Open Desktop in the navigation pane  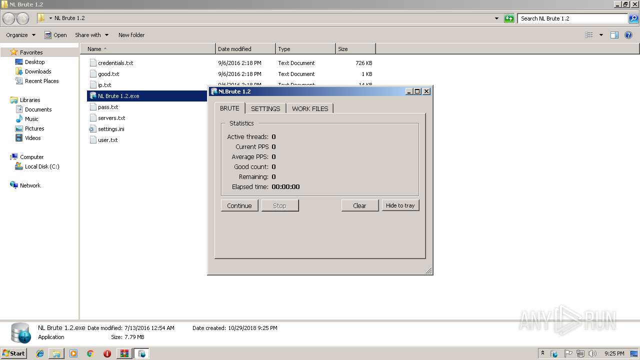[34, 62]
